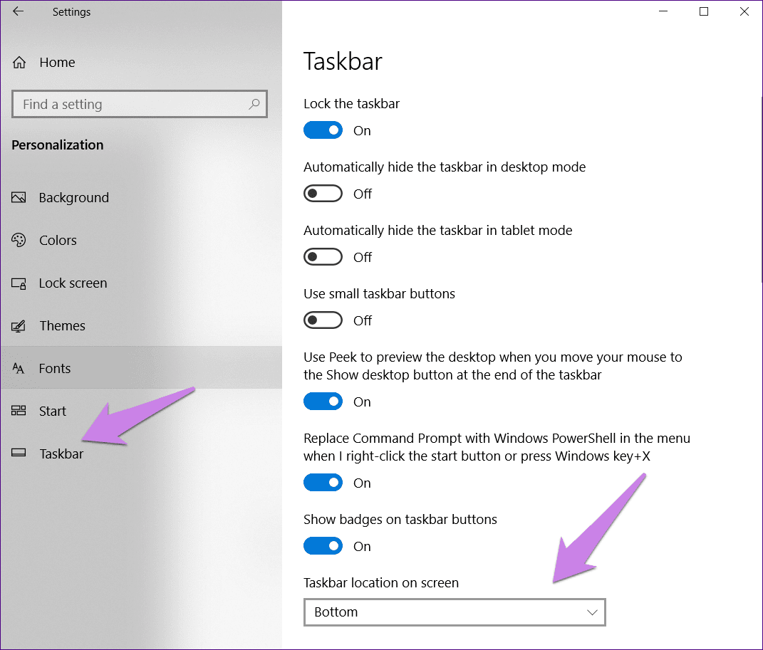This screenshot has width=763, height=650.
Task: Click the Home house icon
Action: click(x=19, y=62)
